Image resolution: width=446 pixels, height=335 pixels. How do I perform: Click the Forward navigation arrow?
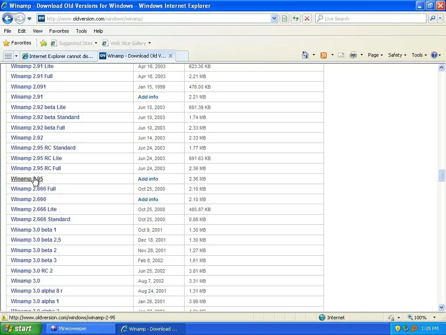(x=20, y=18)
